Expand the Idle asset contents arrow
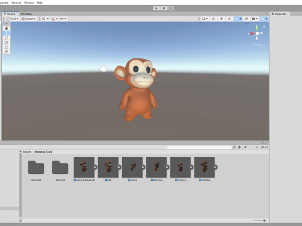 (x=119, y=167)
